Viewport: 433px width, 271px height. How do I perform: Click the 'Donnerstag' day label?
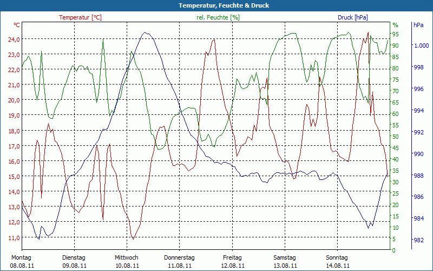179,258
